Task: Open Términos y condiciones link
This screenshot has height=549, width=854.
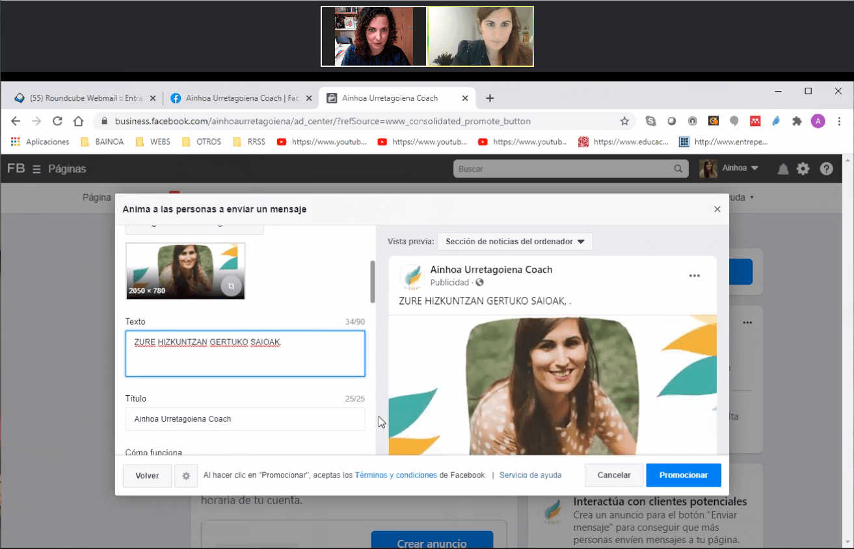Action: pyautogui.click(x=395, y=475)
